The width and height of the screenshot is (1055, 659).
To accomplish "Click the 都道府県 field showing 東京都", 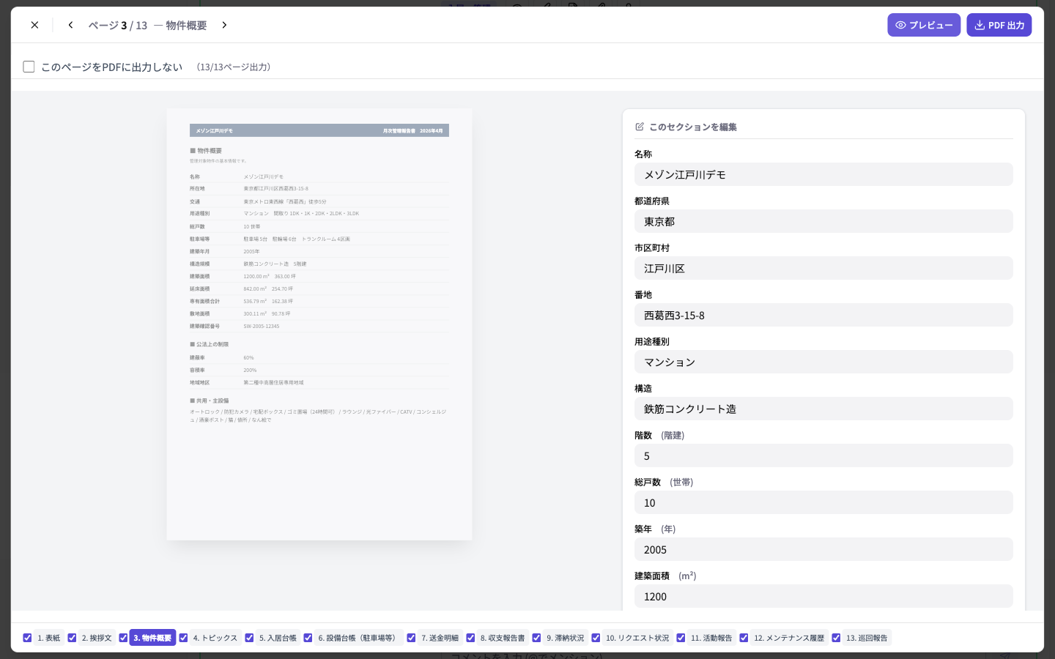I will click(x=823, y=221).
